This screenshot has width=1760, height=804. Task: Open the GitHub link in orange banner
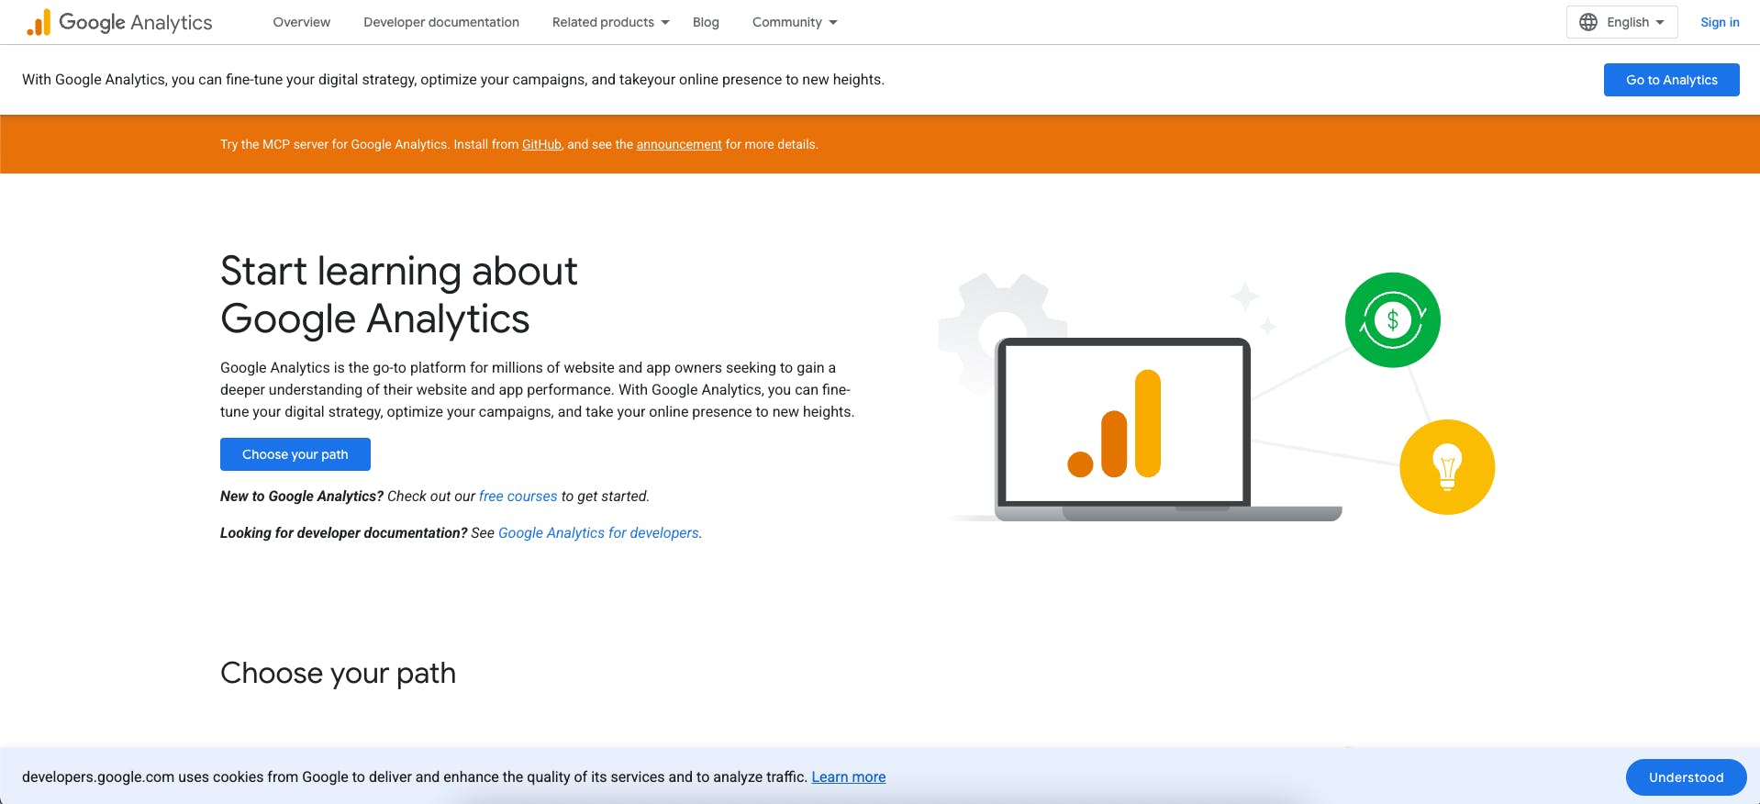point(541,144)
